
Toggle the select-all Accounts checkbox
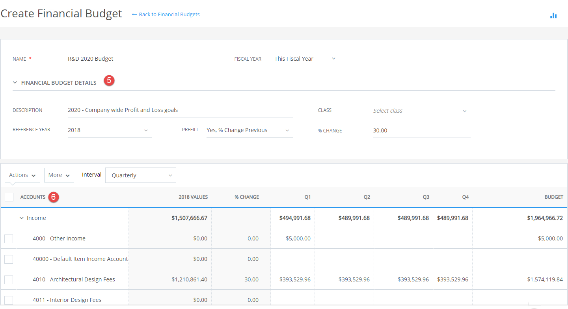pos(9,197)
